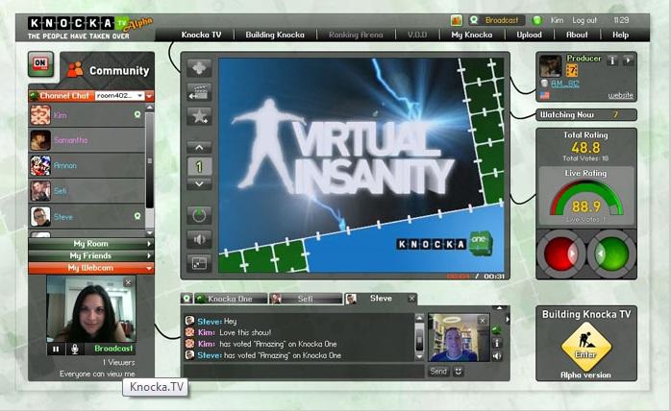Close the Steve chat tab
The image size is (671, 411).
click(x=411, y=298)
